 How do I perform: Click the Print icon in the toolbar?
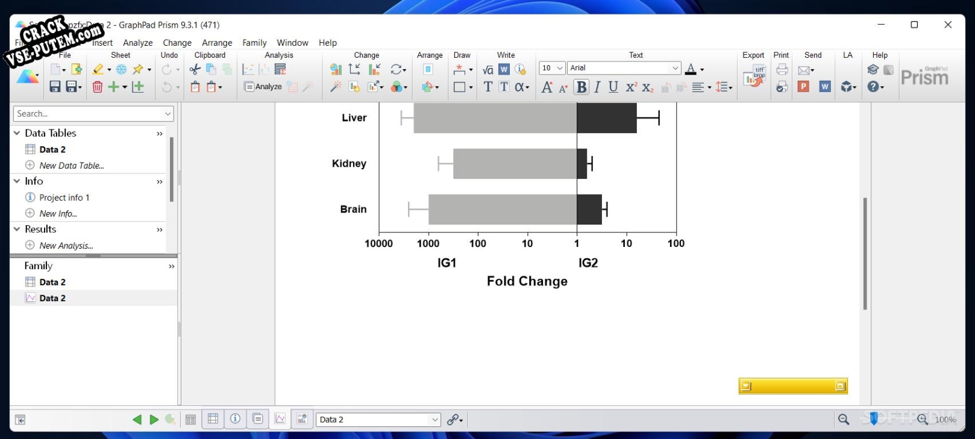(782, 69)
